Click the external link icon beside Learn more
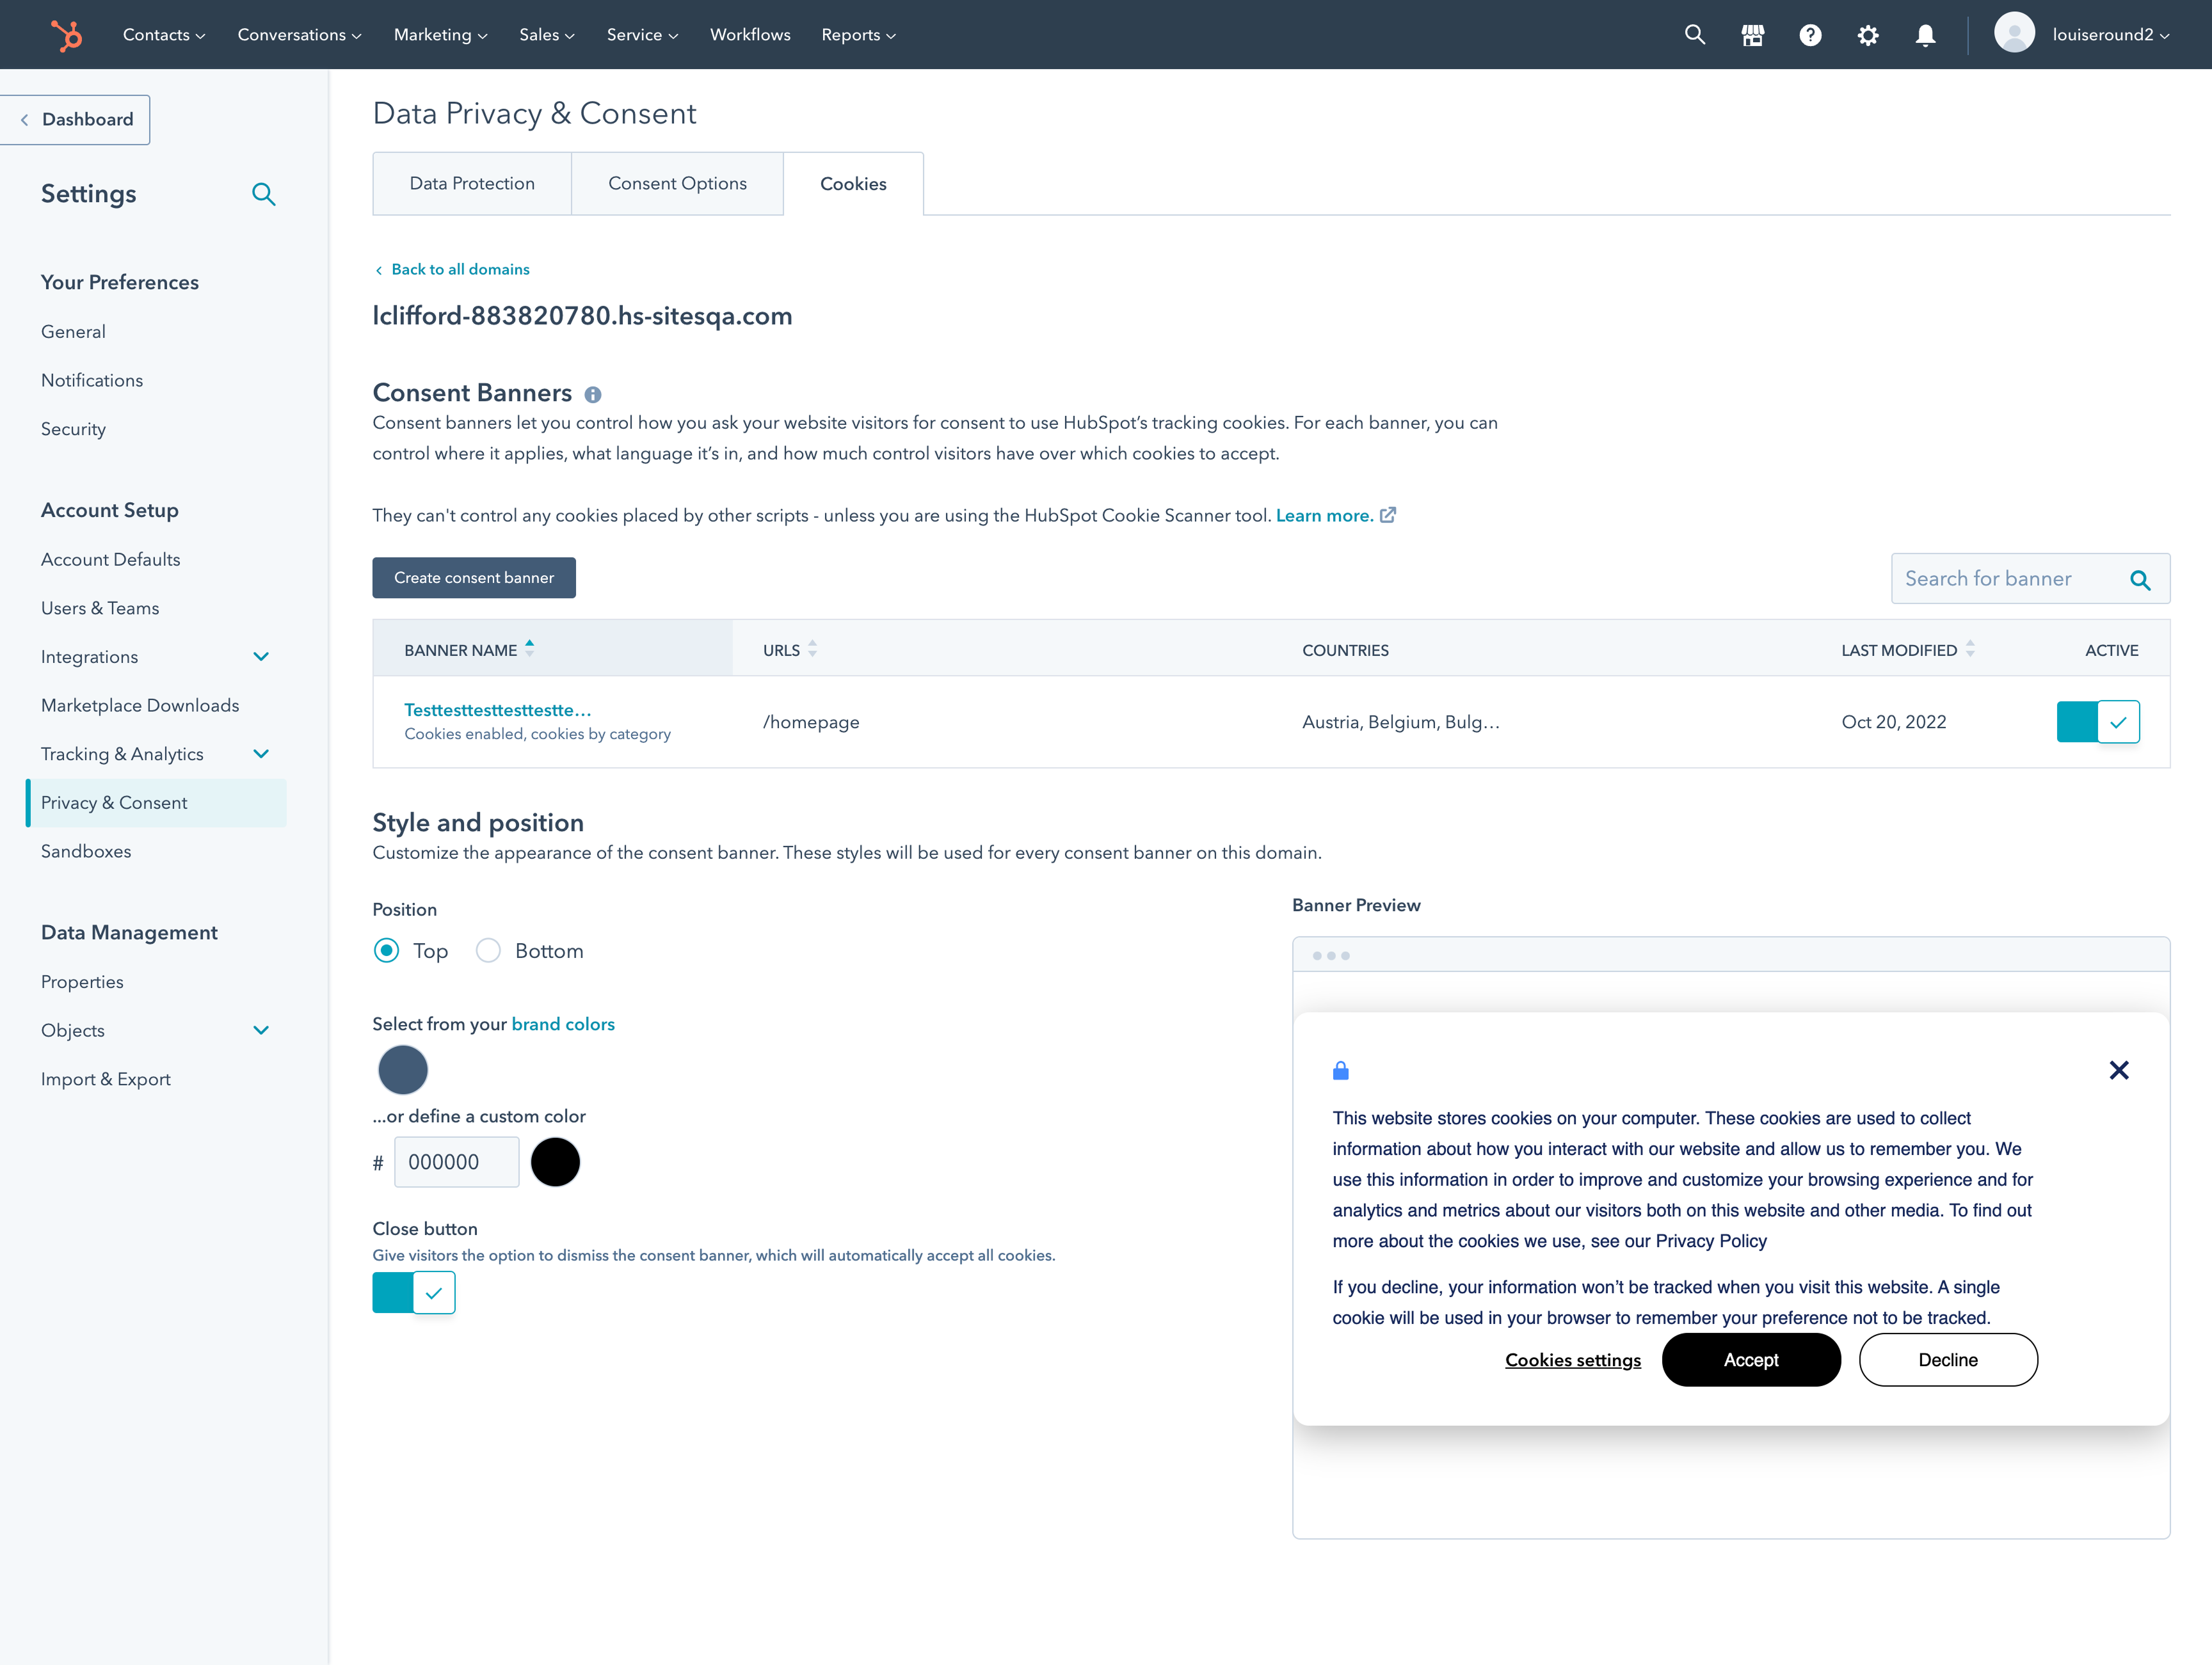The width and height of the screenshot is (2212, 1665). 1388,515
